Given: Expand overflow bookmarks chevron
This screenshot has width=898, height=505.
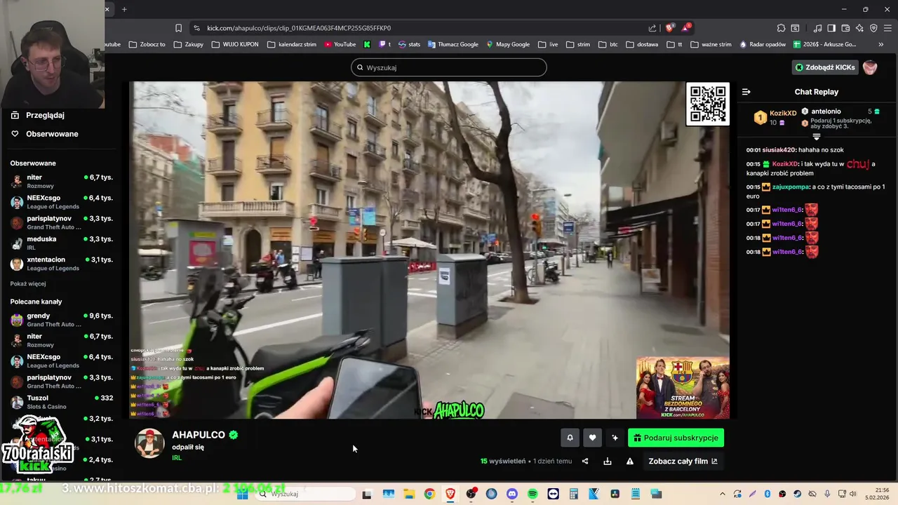Looking at the screenshot, I should click(x=881, y=44).
